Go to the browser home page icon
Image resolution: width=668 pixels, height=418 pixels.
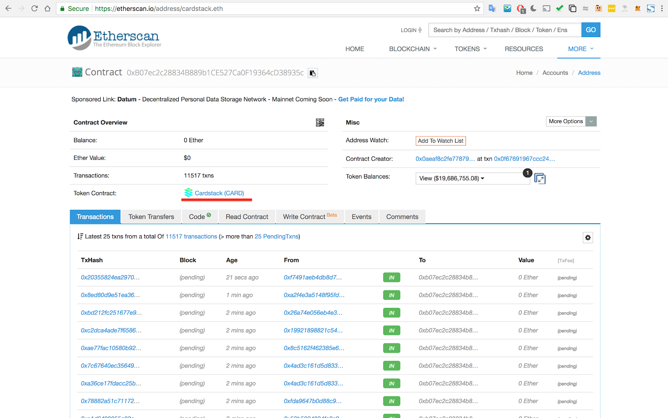[48, 8]
